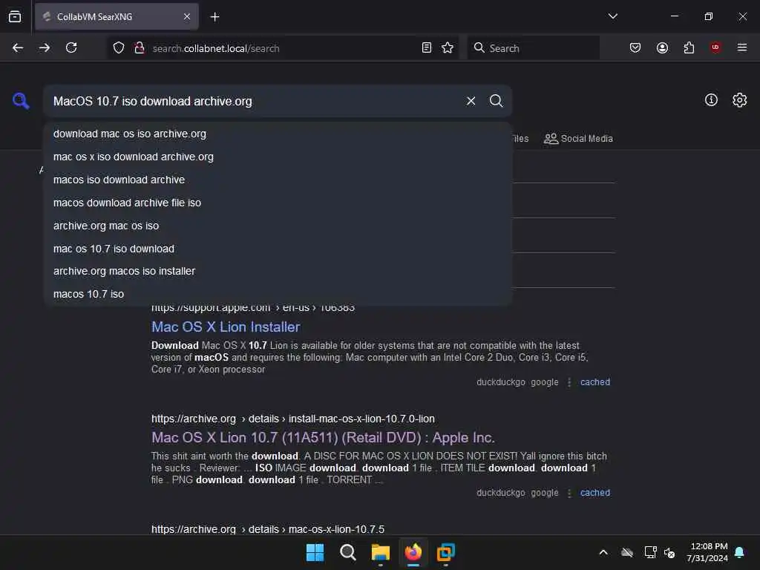The height and width of the screenshot is (570, 760).
Task: Select suggestion 'mac os 10.7 iso download'
Action: click(x=278, y=249)
